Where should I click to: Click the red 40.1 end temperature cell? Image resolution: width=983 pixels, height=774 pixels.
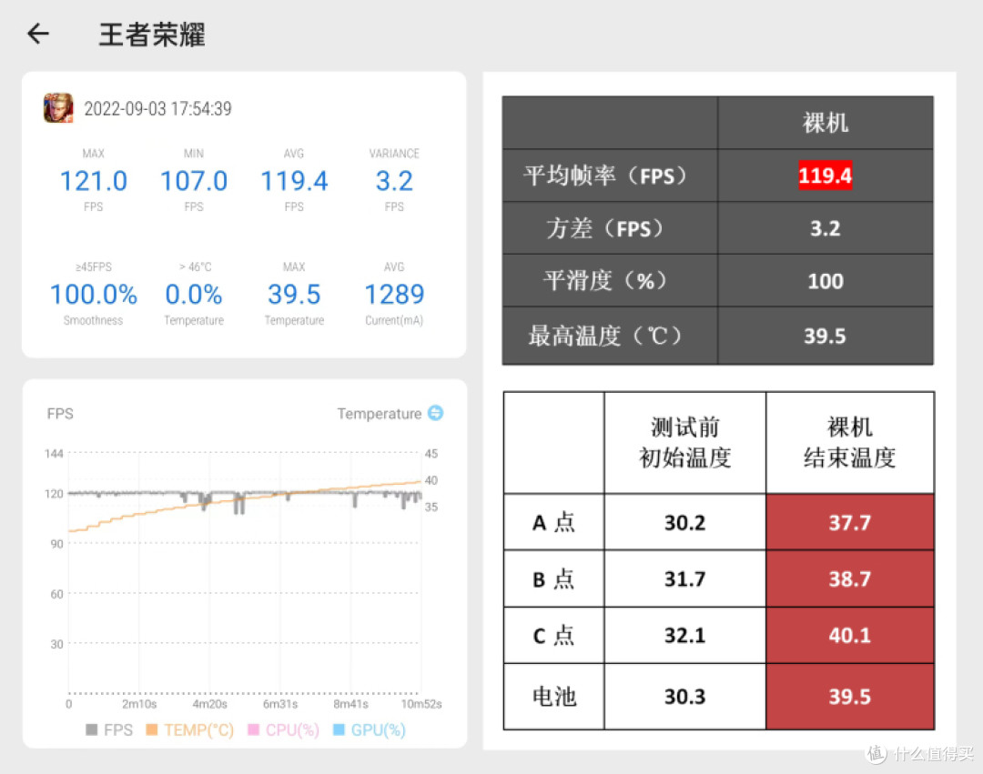point(849,635)
